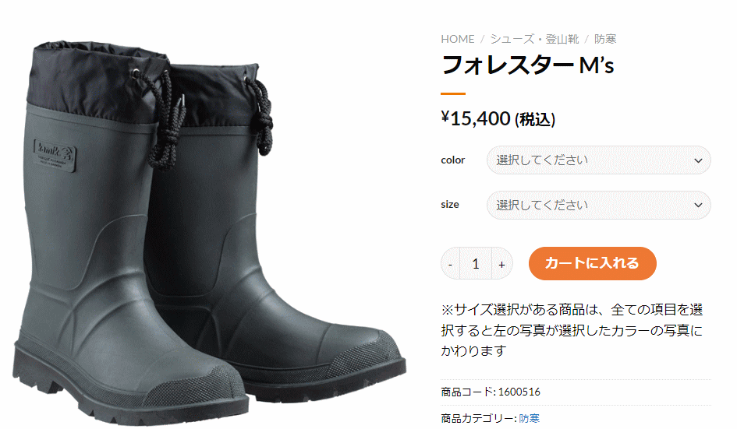The width and height of the screenshot is (737, 429).
Task: Click the size field label
Action: tap(450, 205)
